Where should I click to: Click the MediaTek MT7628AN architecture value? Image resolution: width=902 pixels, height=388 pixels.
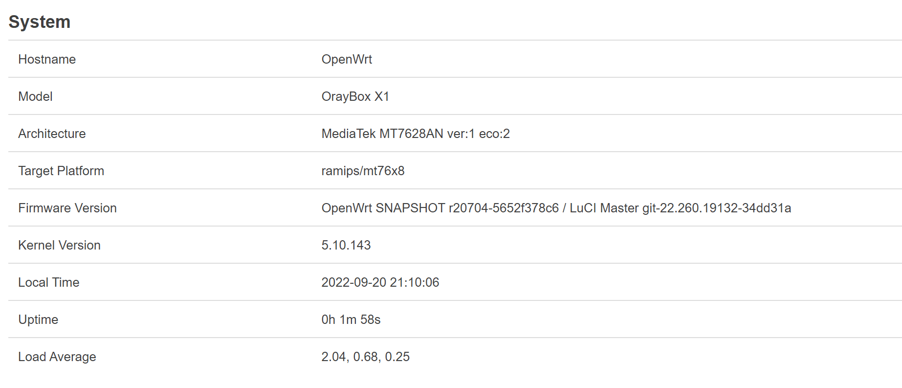tap(415, 134)
